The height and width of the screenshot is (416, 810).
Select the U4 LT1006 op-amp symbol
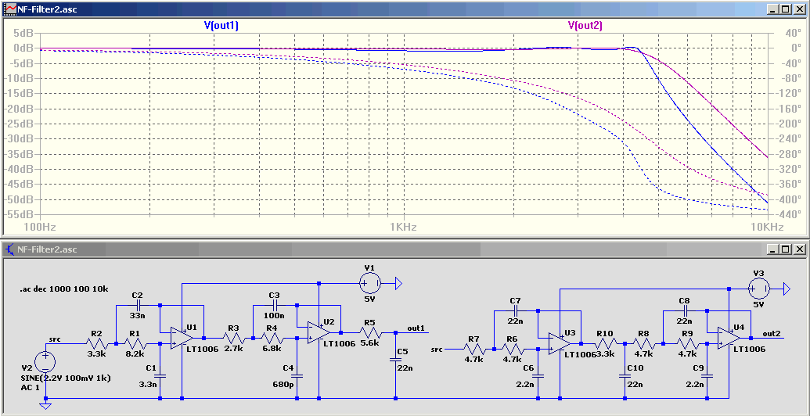tap(729, 338)
